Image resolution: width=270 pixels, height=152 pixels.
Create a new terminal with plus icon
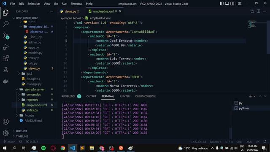tap(251, 96)
